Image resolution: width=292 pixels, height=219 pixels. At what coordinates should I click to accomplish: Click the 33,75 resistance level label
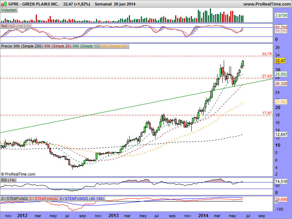267,54
